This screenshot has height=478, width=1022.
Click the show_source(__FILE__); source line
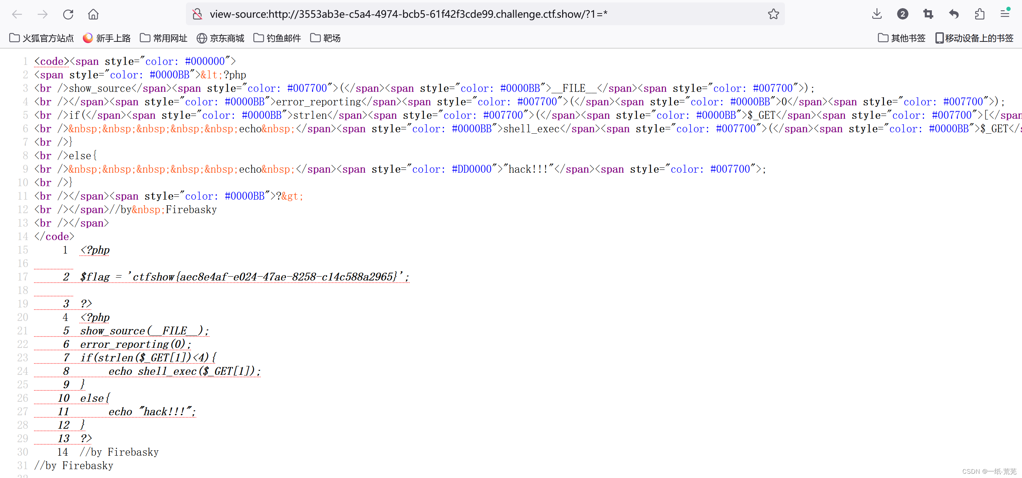[144, 330]
